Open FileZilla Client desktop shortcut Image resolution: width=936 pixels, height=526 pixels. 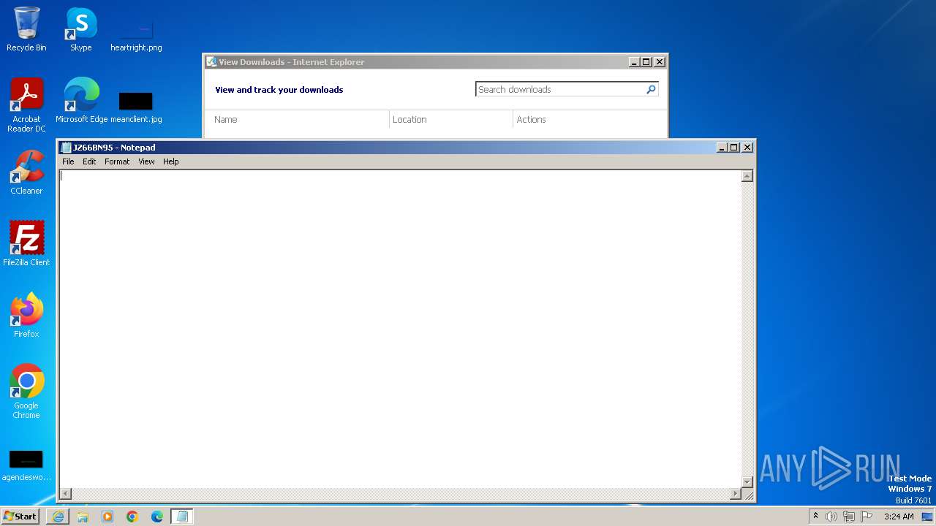click(26, 244)
